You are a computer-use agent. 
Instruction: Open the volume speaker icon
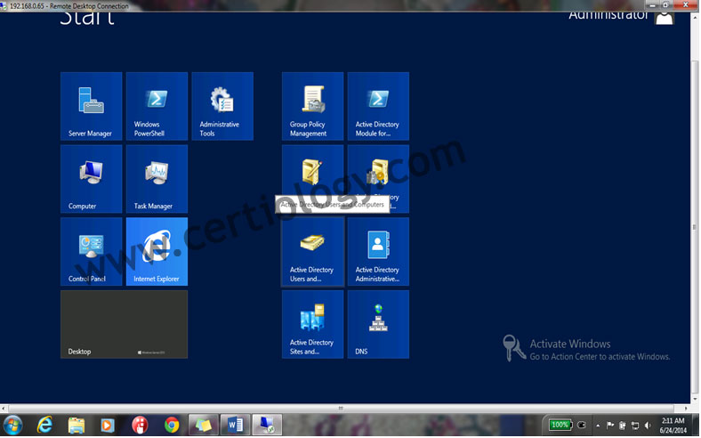click(x=648, y=426)
